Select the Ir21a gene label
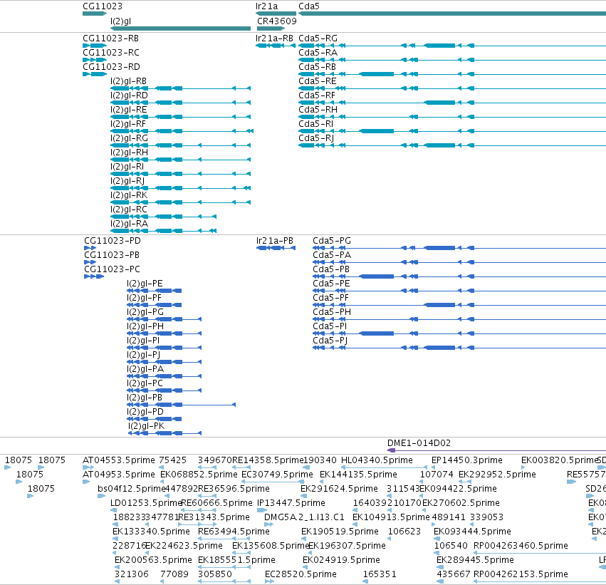Image resolution: width=606 pixels, height=585 pixels. [x=266, y=6]
